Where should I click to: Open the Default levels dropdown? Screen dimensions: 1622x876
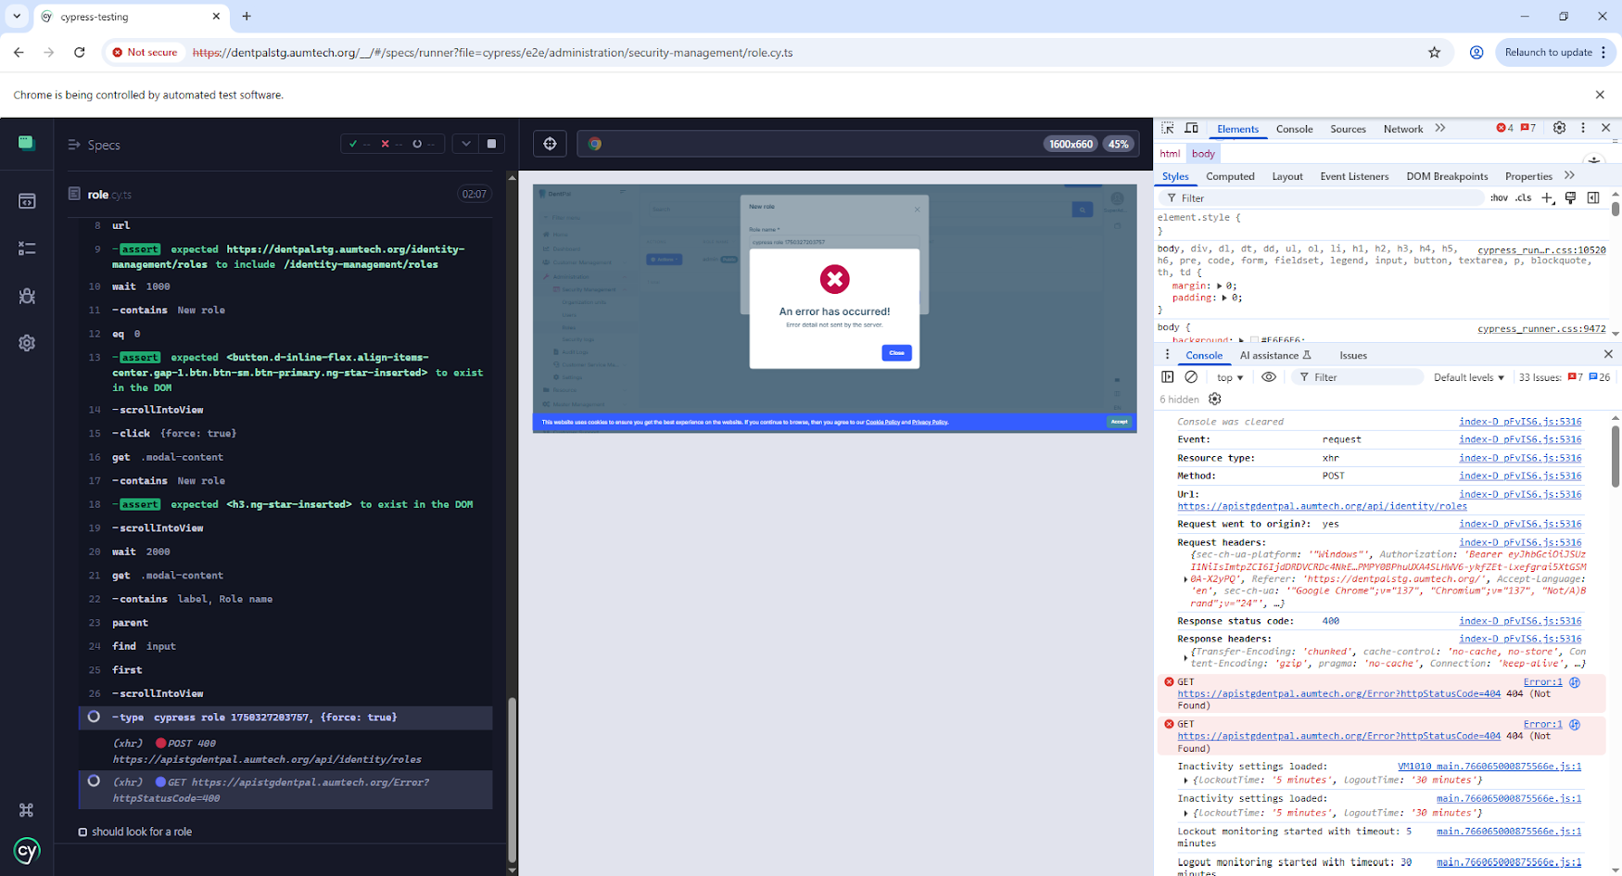1469,377
